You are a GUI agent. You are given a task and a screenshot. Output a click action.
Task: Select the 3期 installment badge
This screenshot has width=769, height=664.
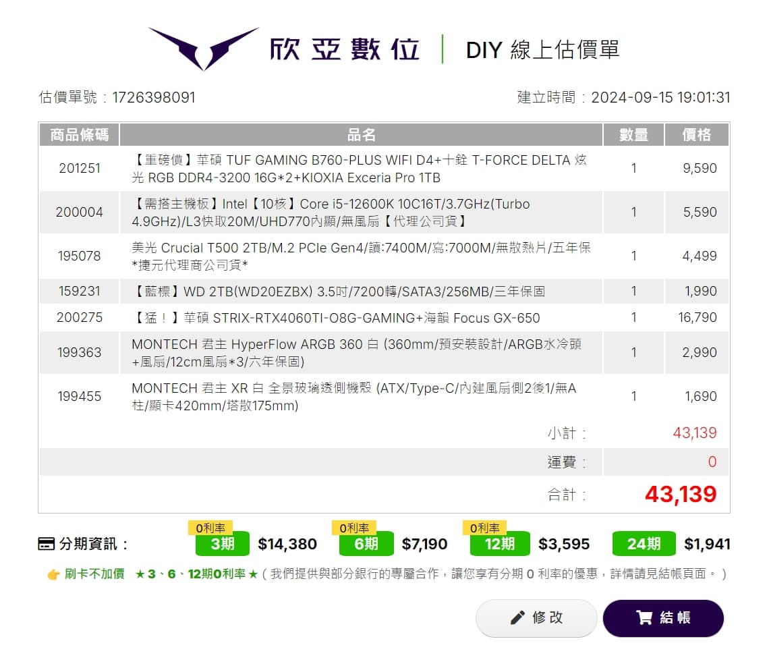pos(222,544)
